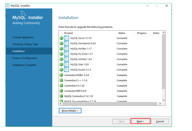Screen dimensions: 192x131
Task: Select the Connector/NET 6.9.9 row text
Action: 75,91
